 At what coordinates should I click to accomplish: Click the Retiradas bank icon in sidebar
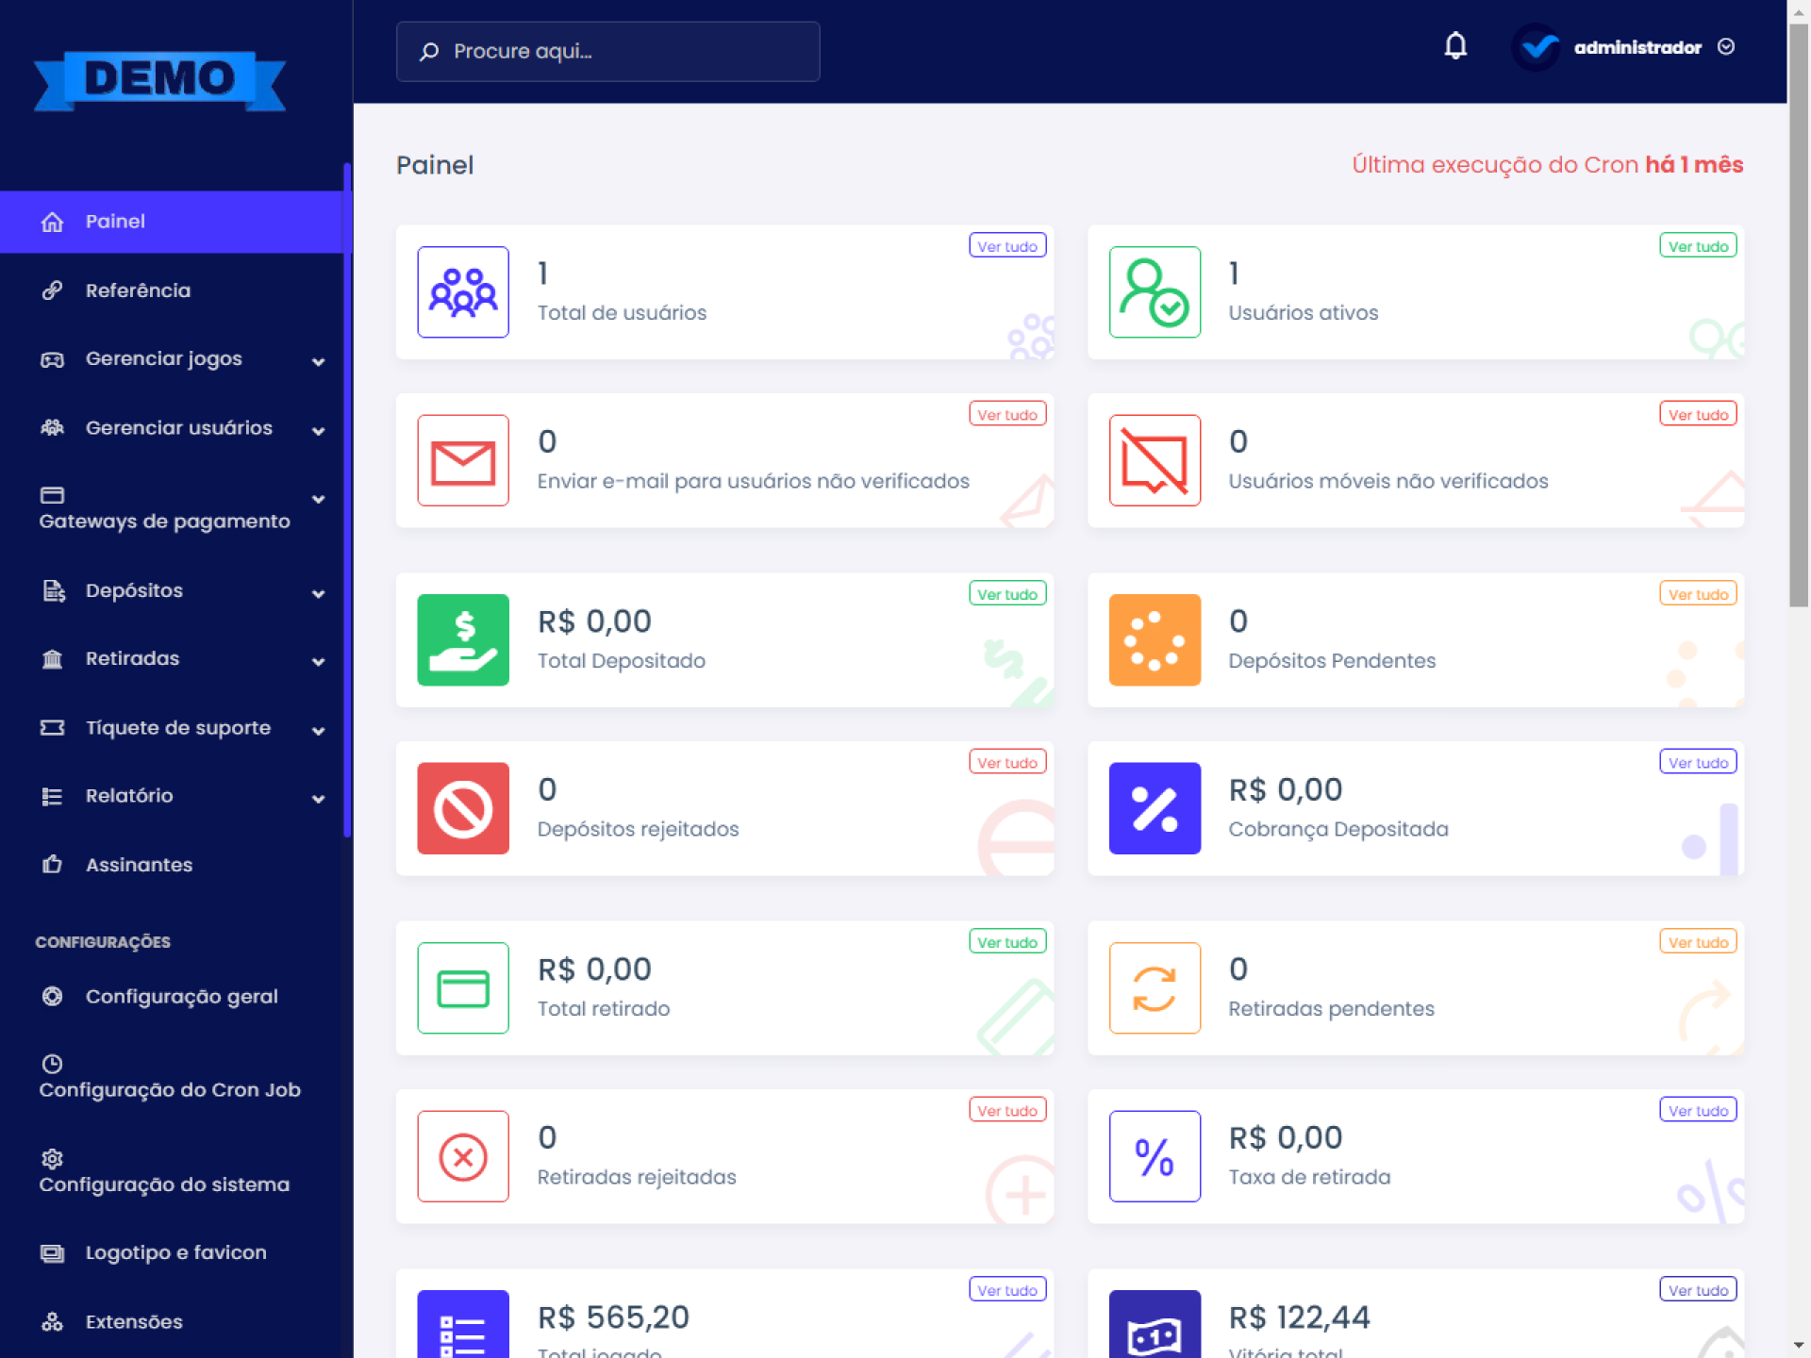click(52, 659)
